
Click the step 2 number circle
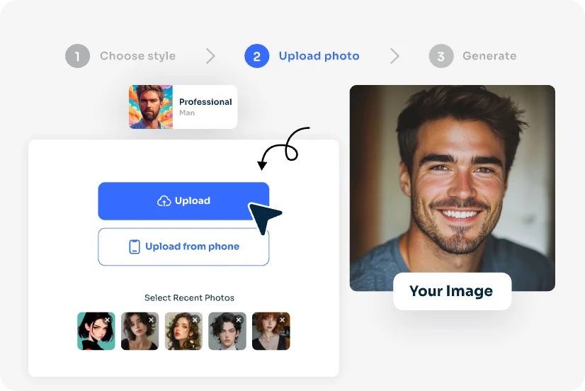point(256,56)
